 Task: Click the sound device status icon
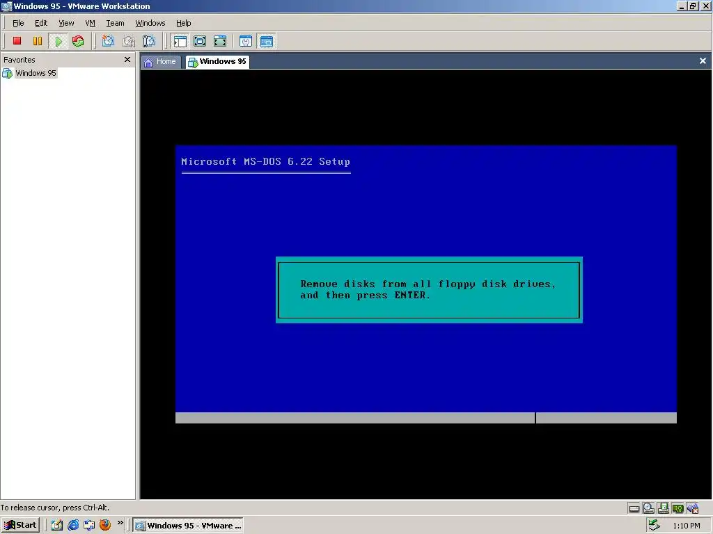(x=693, y=508)
